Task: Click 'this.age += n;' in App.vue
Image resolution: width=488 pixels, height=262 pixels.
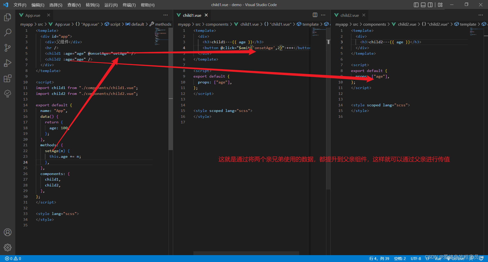Action: 65,156
